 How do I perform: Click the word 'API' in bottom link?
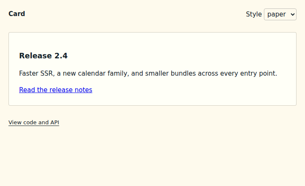tap(55, 123)
